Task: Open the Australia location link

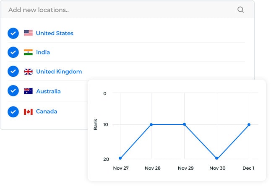Action: click(48, 91)
